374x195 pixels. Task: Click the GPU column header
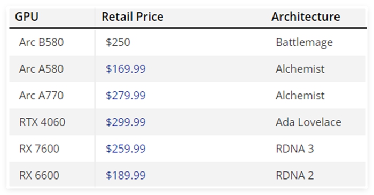coord(27,17)
